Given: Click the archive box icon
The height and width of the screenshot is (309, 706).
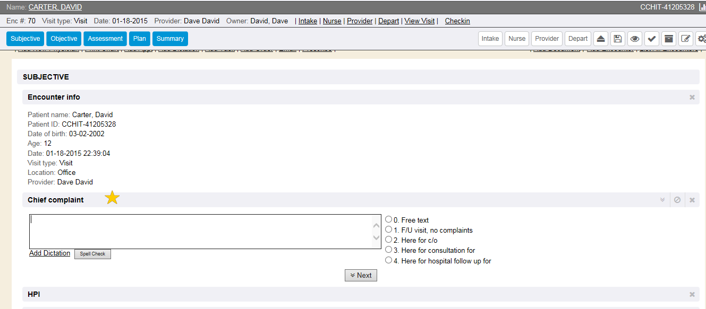Looking at the screenshot, I should 669,39.
